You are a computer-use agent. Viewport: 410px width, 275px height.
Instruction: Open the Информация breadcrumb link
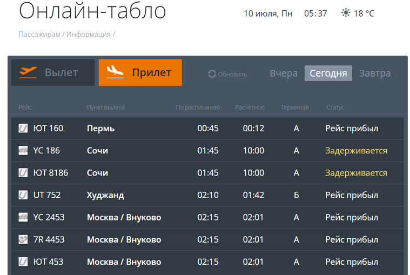pyautogui.click(x=89, y=34)
